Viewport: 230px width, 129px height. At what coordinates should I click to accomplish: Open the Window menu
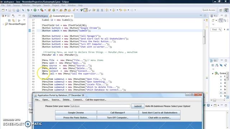[x=72, y=5]
